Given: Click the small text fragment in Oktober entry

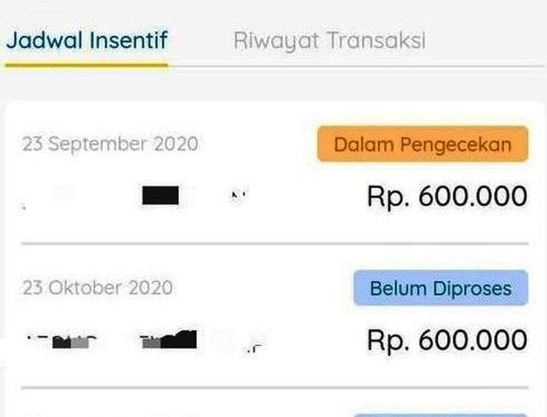Looking at the screenshot, I should [x=255, y=348].
